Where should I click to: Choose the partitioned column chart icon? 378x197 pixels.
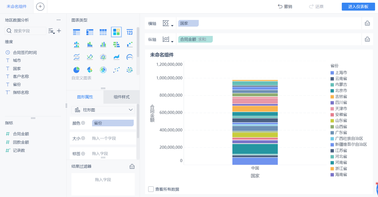[76, 44]
